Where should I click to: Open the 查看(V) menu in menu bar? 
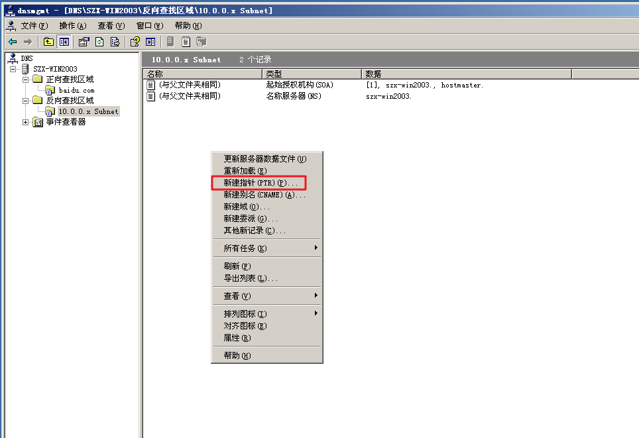(x=111, y=26)
